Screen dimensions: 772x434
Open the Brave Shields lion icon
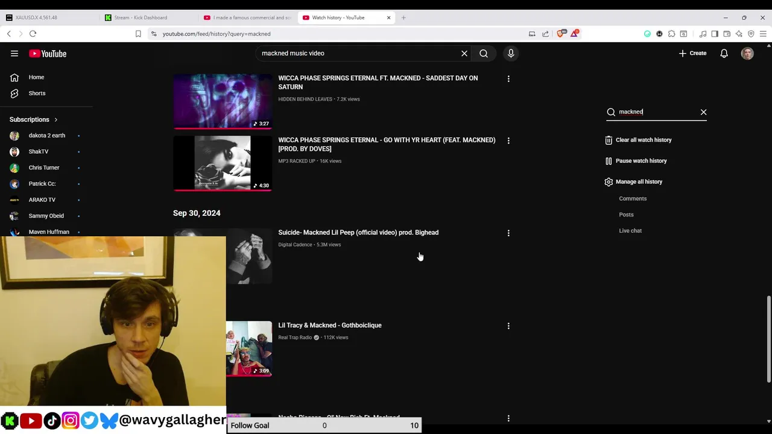point(561,34)
